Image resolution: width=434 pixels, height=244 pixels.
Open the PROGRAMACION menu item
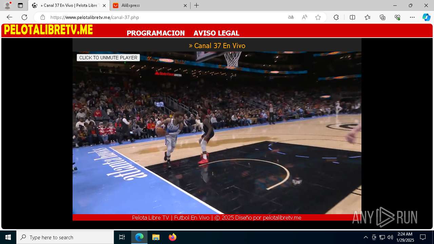156,33
